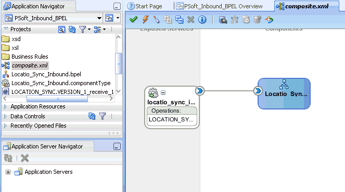Click the Projects vertical scrollbar thumb
345x192 pixels.
(x=118, y=64)
